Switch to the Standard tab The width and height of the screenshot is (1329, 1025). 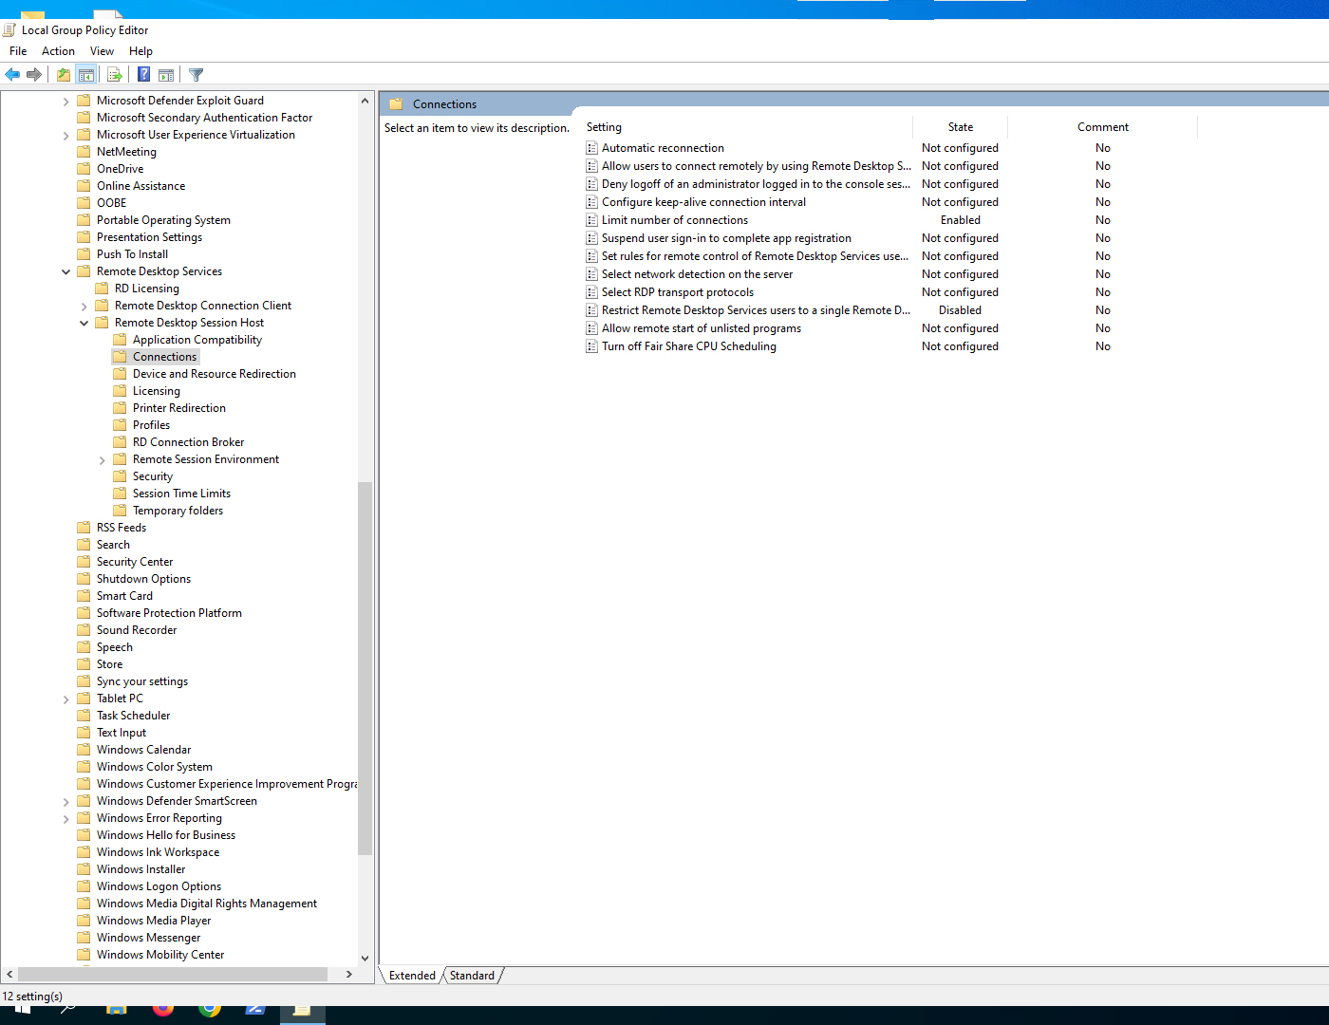(472, 975)
